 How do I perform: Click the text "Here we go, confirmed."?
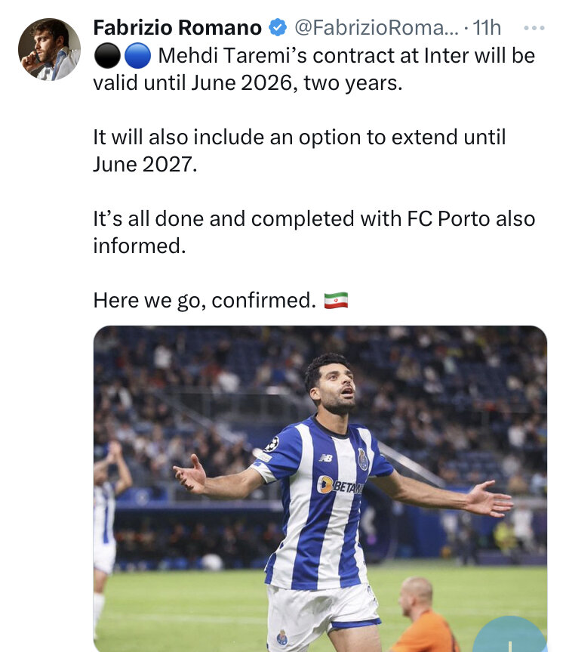click(x=204, y=301)
